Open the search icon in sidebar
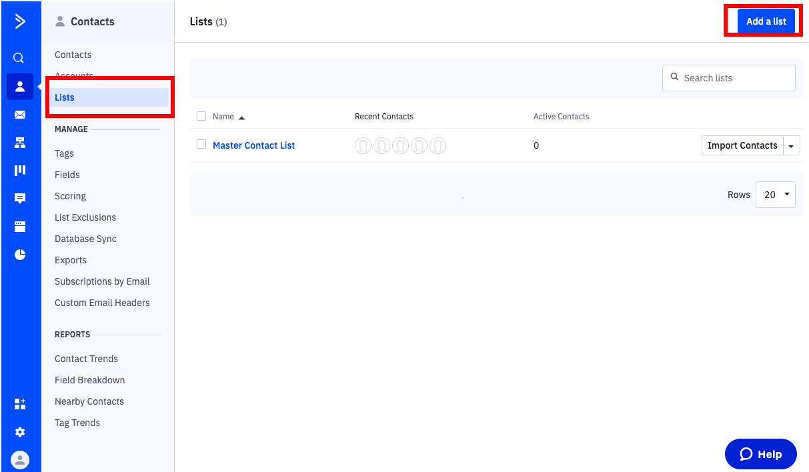 click(x=19, y=58)
